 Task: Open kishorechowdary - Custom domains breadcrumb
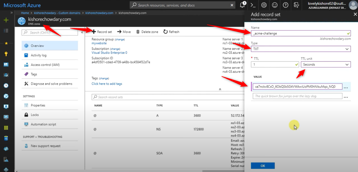pos(57,13)
